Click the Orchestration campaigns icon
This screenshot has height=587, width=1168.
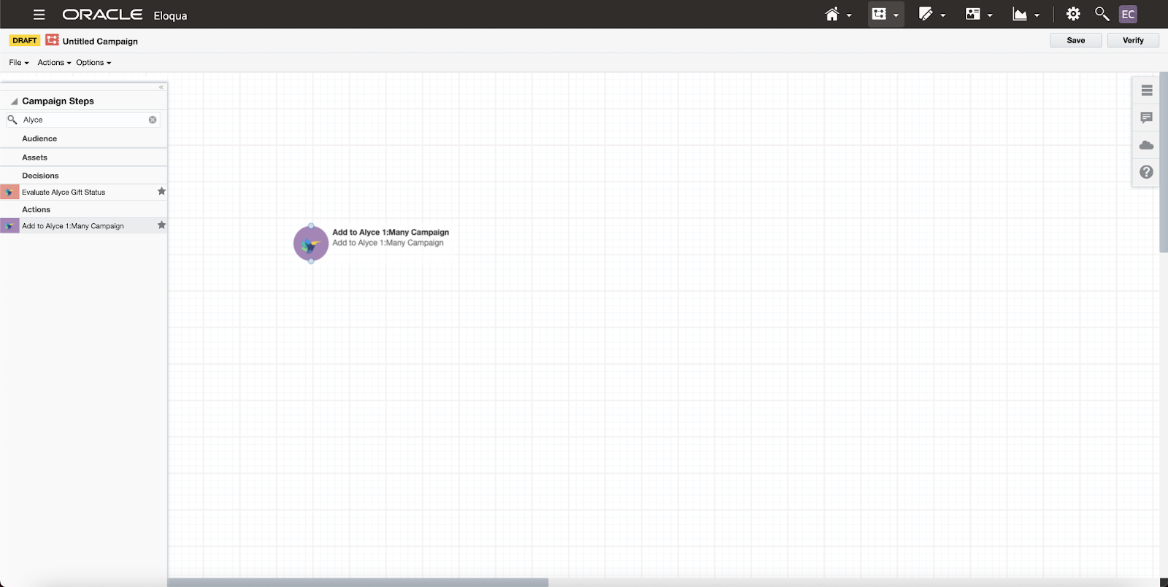(x=879, y=14)
